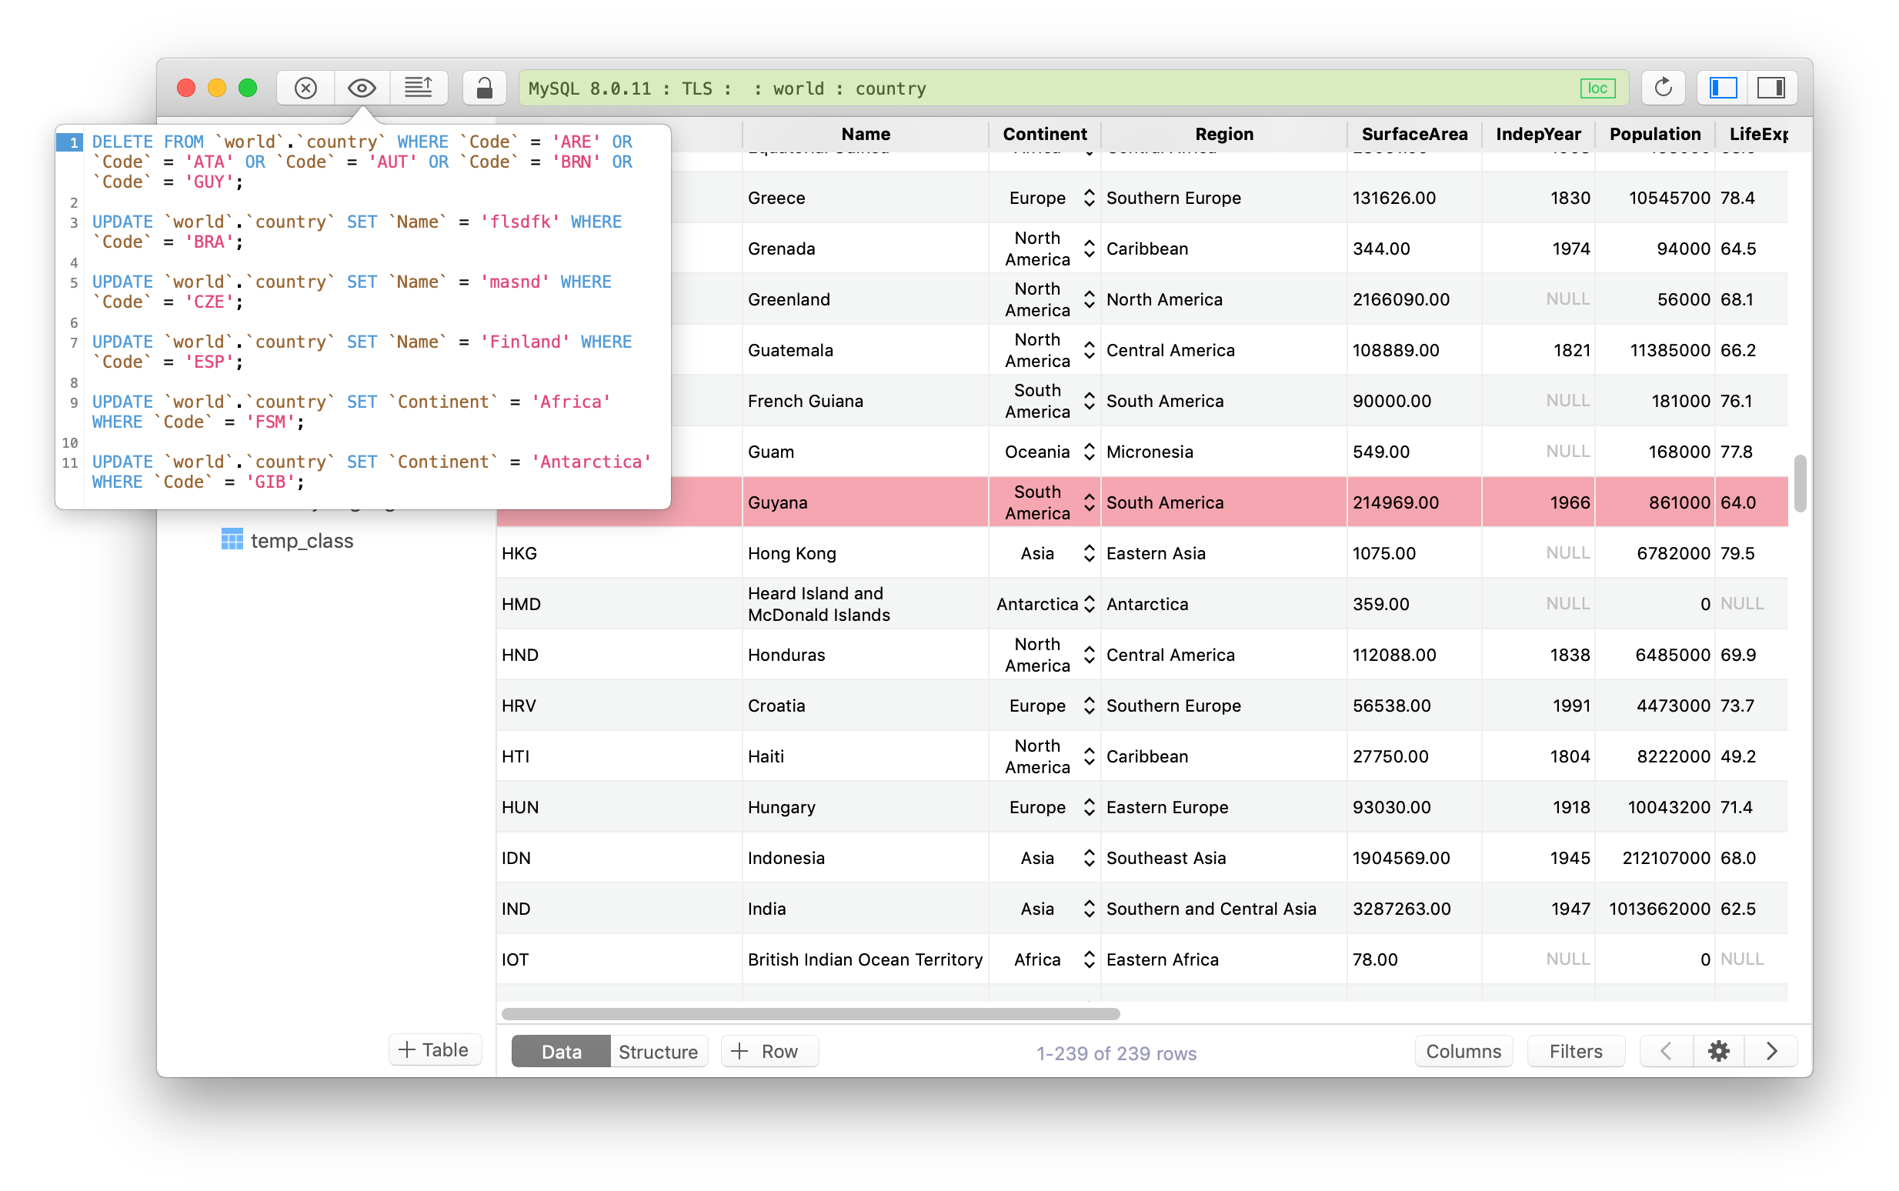The image size is (1899, 1191).
Task: Click the previous page navigation arrow
Action: [1666, 1051]
